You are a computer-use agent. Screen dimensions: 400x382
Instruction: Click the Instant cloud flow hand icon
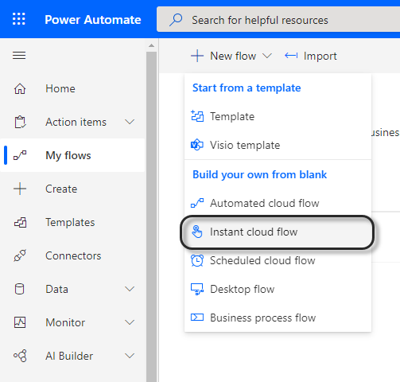coord(197,232)
